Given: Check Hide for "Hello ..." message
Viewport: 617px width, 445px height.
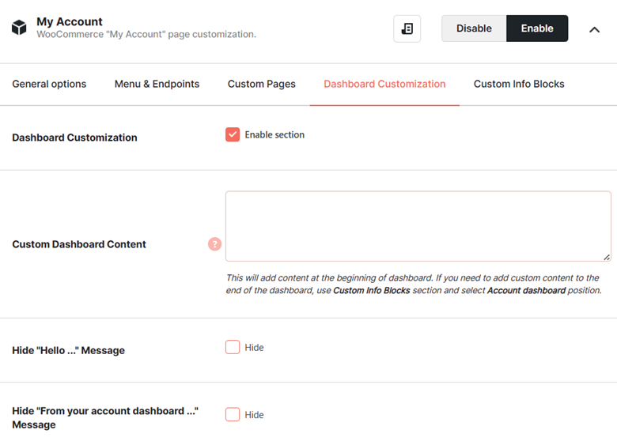Looking at the screenshot, I should 233,347.
